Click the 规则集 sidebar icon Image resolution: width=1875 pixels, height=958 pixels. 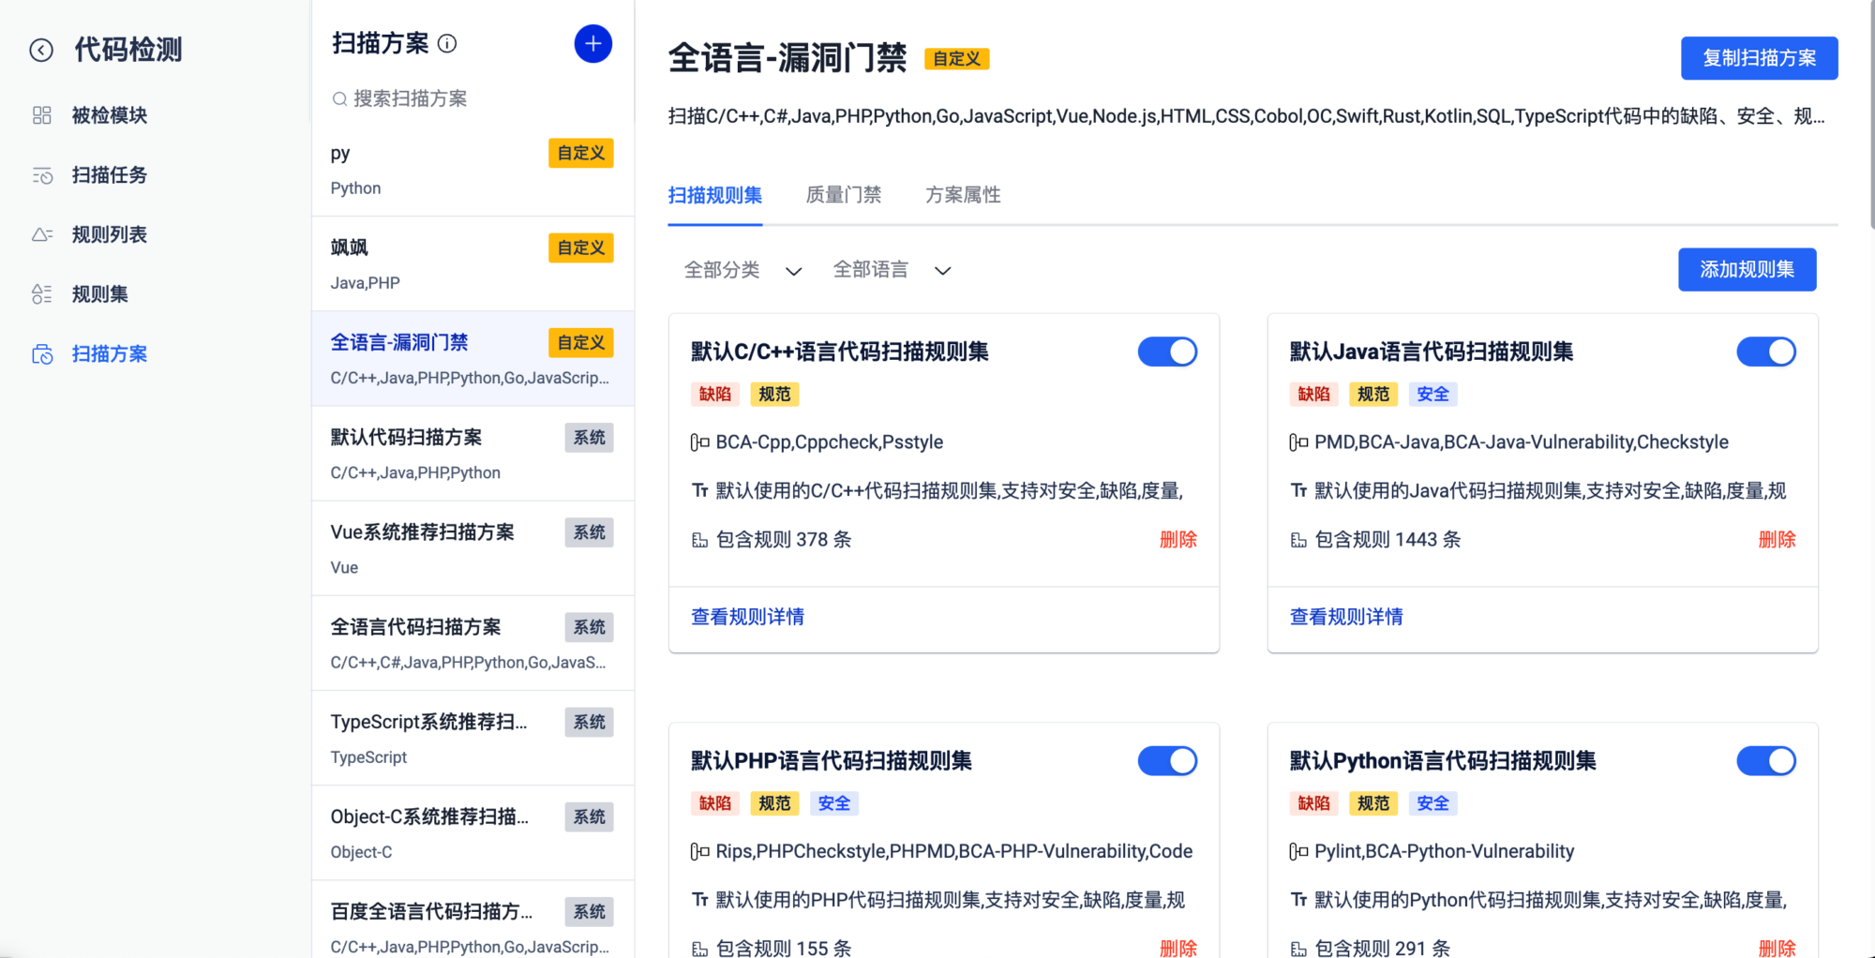tap(42, 294)
